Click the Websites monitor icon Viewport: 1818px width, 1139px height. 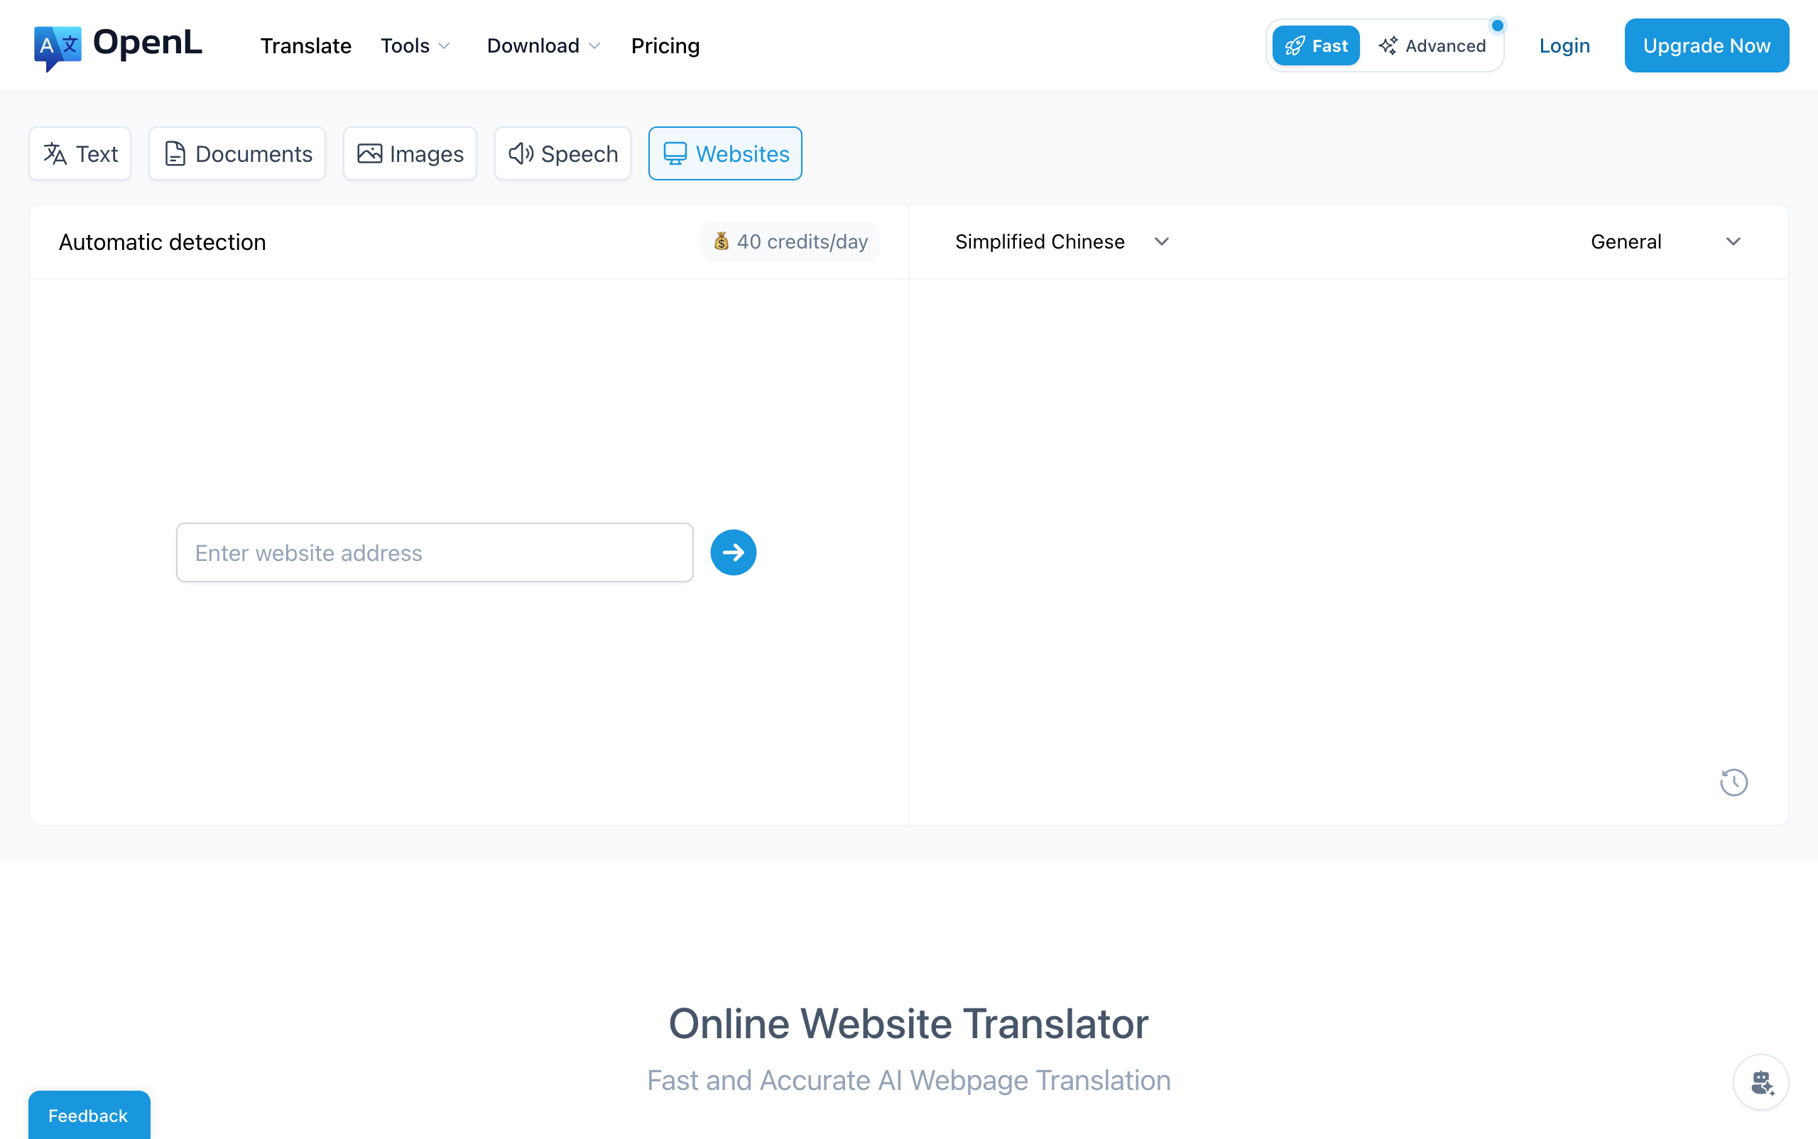click(x=675, y=153)
